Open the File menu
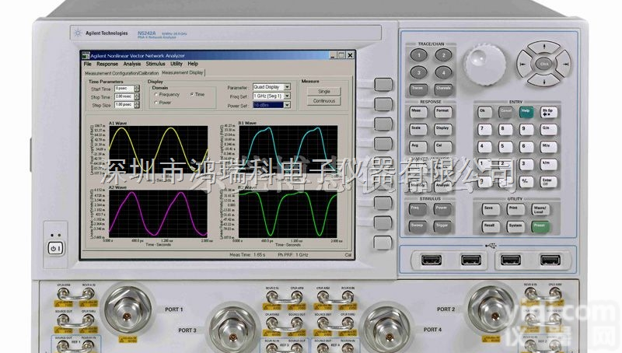622x353 pixels. point(88,64)
